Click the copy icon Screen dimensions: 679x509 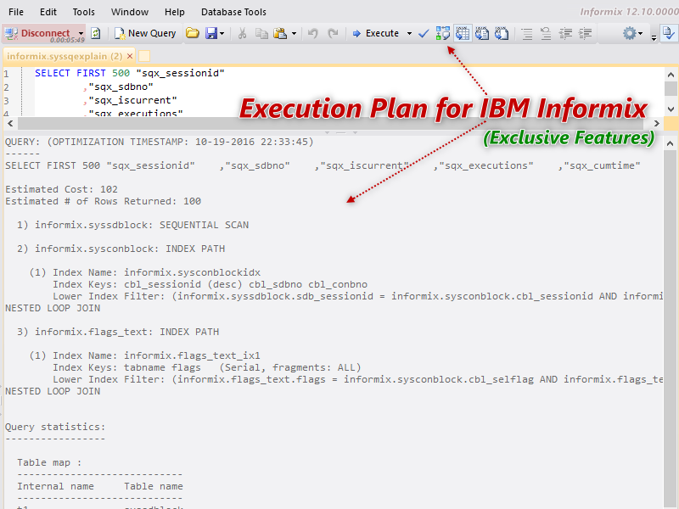[x=261, y=33]
